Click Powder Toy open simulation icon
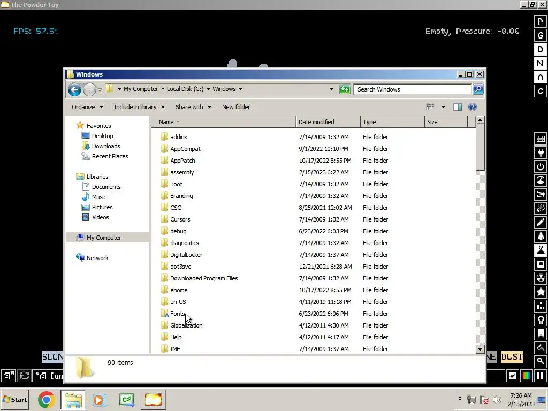 tap(9, 376)
